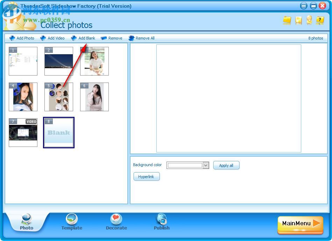332x241 pixels.
Task: Minimize the application window
Action: click(303, 6)
